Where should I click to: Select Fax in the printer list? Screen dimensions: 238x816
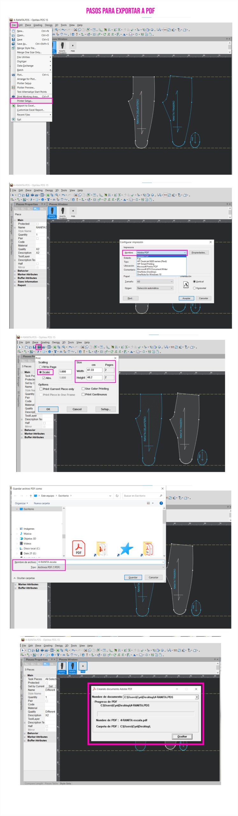pos(139,259)
